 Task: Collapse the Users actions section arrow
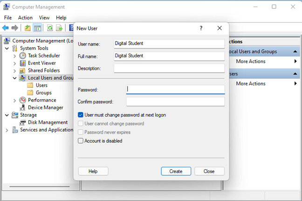pyautogui.click(x=295, y=74)
